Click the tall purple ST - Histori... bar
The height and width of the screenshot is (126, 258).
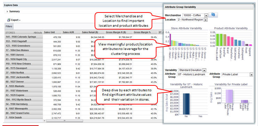pos(170,40)
